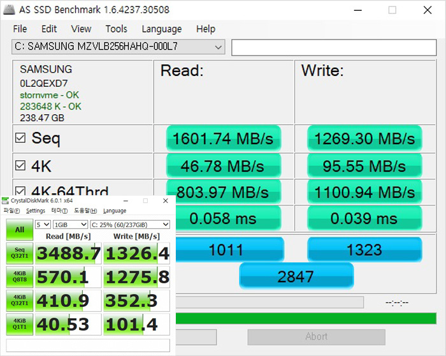Screen dimensions: 446x356
Task: Close the CrystalDiskMark window
Action: (166, 201)
